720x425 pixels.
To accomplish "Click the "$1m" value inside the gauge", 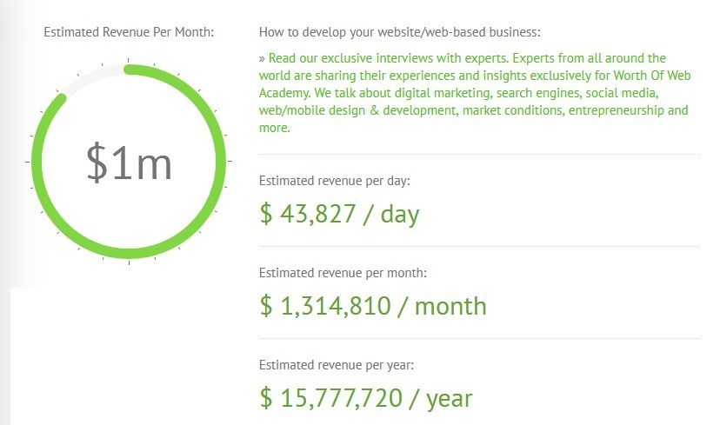I will (129, 163).
